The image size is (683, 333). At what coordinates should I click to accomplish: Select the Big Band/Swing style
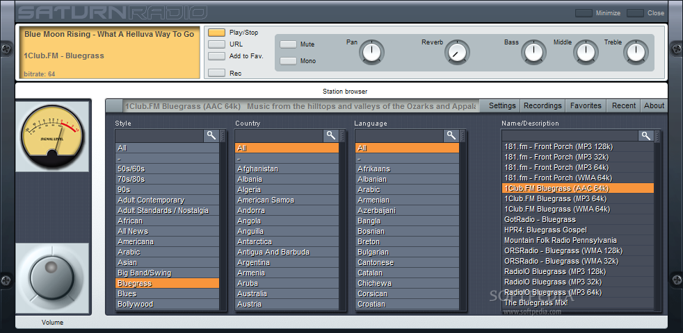click(167, 273)
